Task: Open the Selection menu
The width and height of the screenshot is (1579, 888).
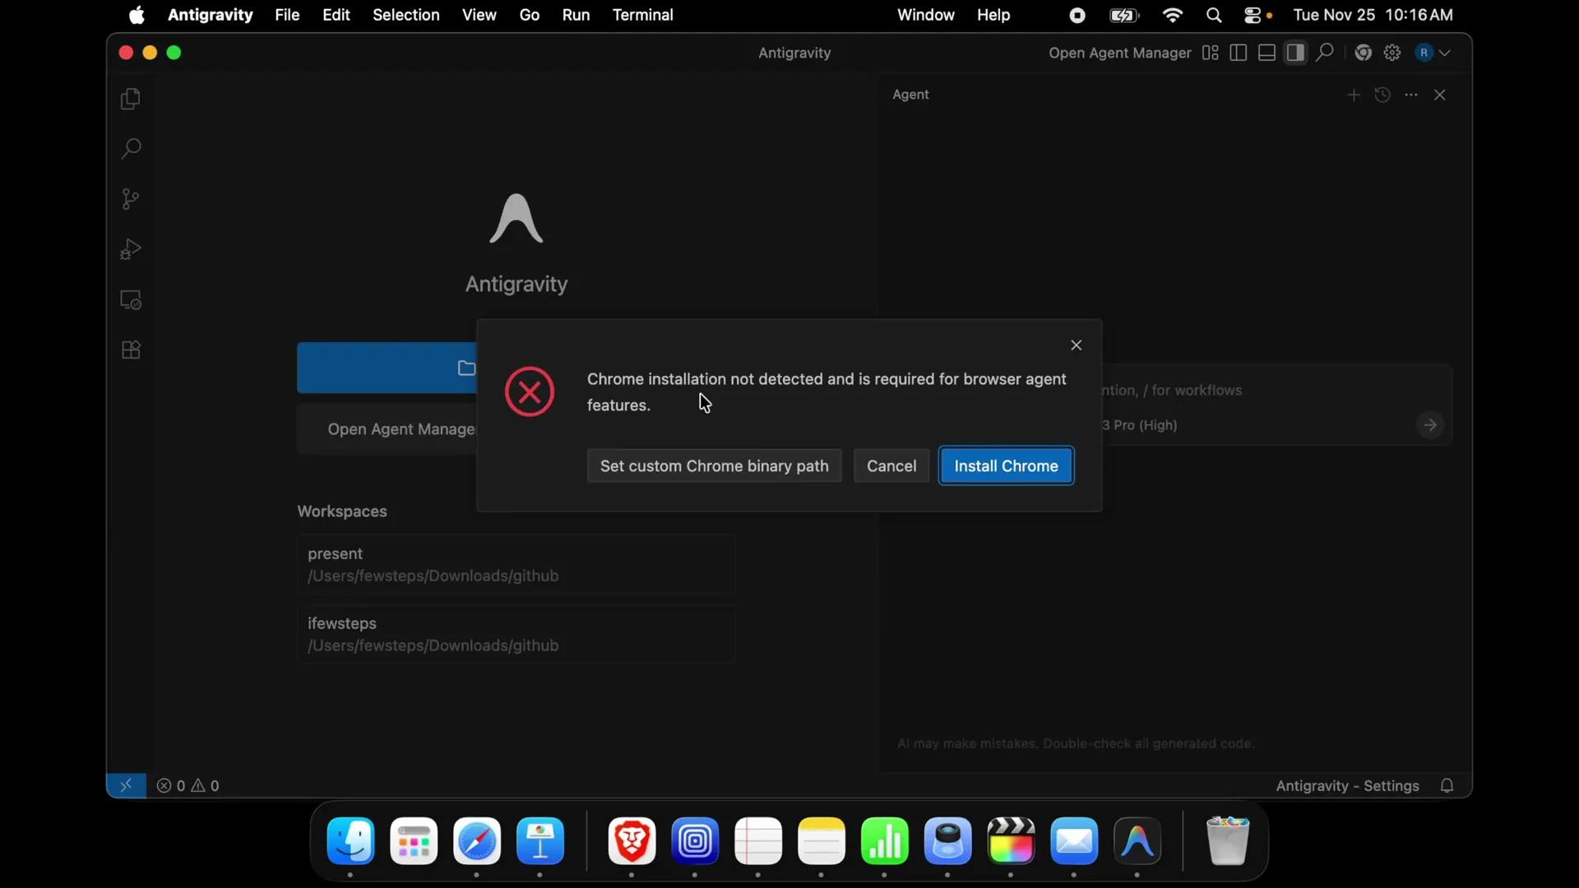Action: pos(407,15)
